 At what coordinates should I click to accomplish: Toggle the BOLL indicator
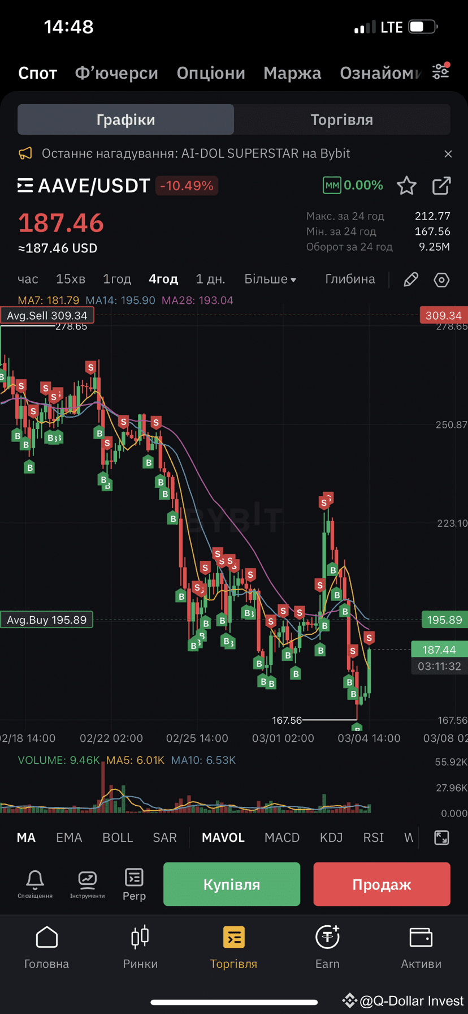[118, 837]
